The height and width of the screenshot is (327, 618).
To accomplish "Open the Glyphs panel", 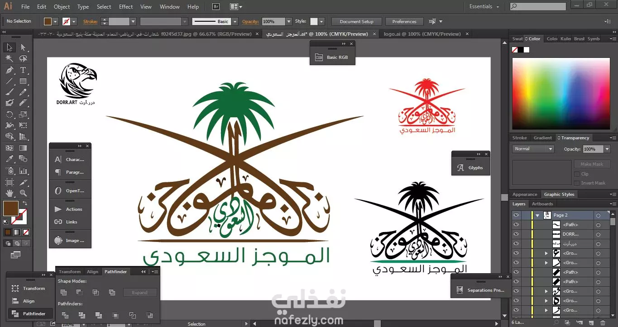I will click(471, 168).
